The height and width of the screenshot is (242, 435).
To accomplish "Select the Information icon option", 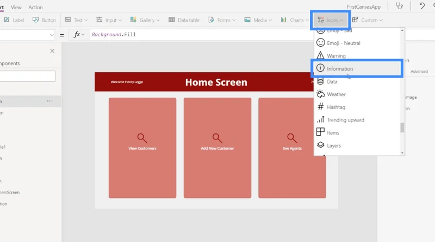I will [x=357, y=68].
